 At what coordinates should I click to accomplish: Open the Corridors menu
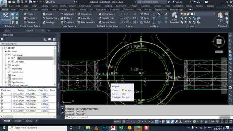click(145, 6)
